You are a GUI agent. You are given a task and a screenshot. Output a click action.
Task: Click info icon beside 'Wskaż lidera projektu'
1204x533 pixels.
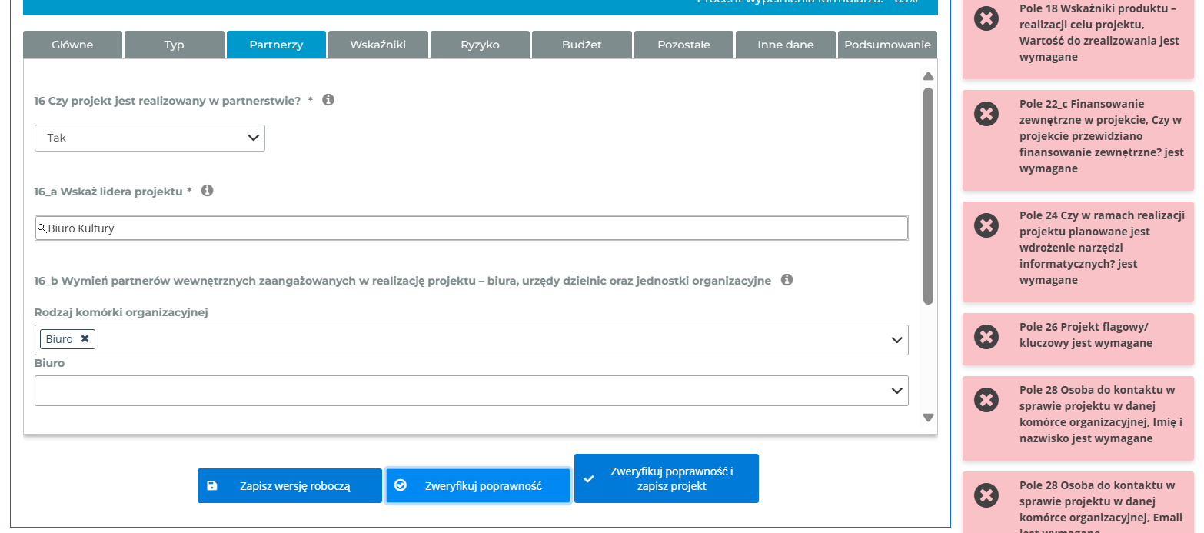[207, 191]
